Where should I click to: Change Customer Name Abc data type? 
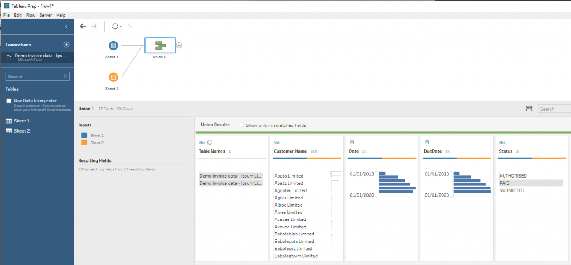click(277, 143)
